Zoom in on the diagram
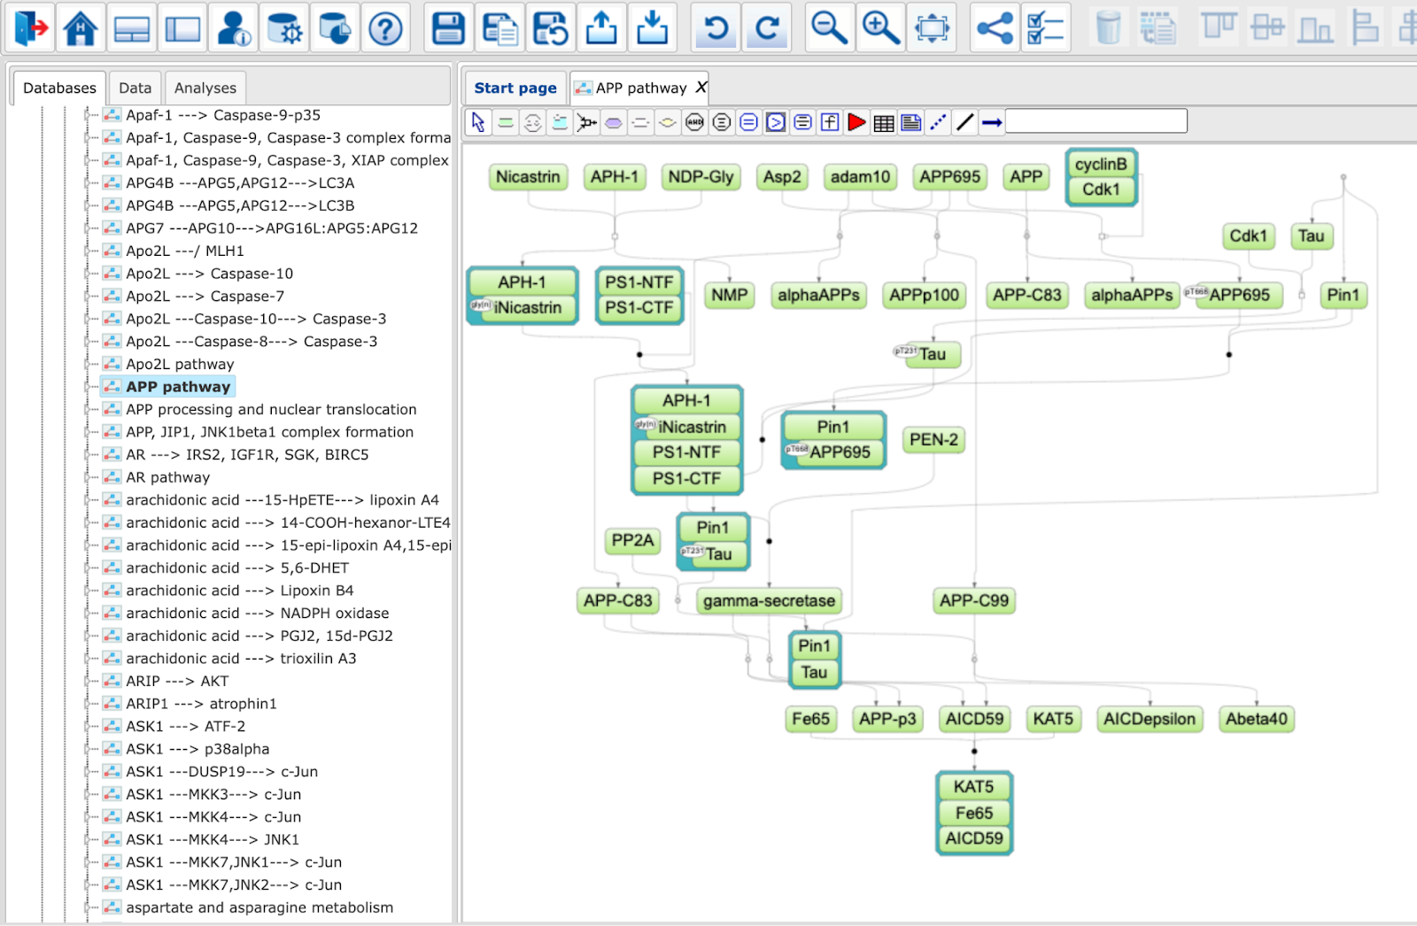The width and height of the screenshot is (1417, 926). click(881, 28)
